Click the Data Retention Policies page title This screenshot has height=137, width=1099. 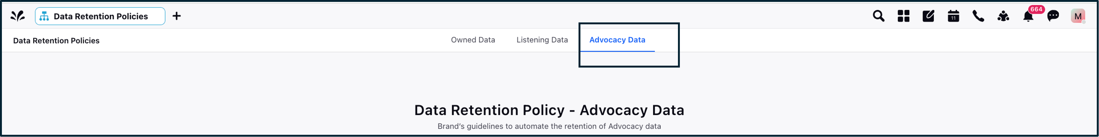(56, 40)
